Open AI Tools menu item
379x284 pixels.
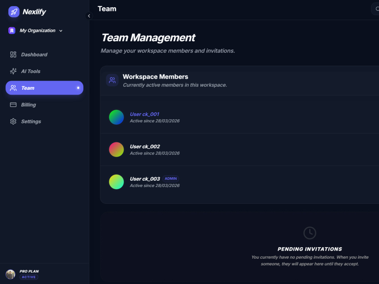point(44,71)
